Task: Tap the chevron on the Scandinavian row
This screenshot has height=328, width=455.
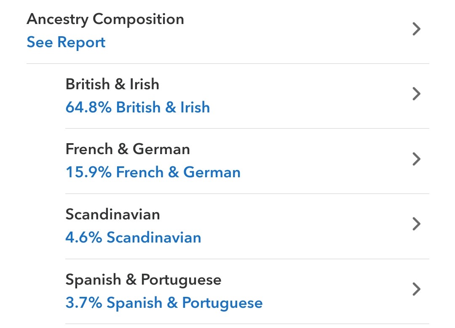Action: coord(416,224)
